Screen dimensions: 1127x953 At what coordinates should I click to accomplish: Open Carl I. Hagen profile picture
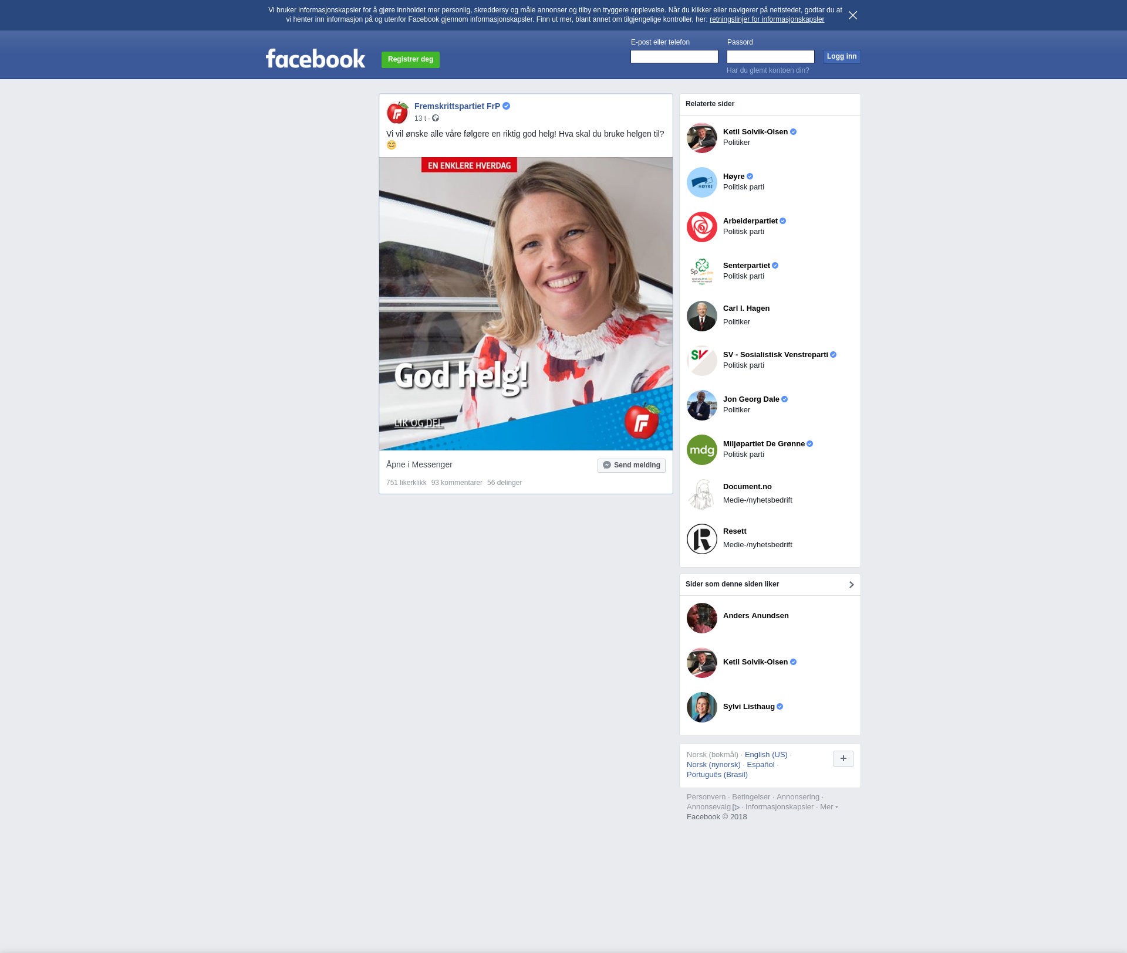pos(702,316)
